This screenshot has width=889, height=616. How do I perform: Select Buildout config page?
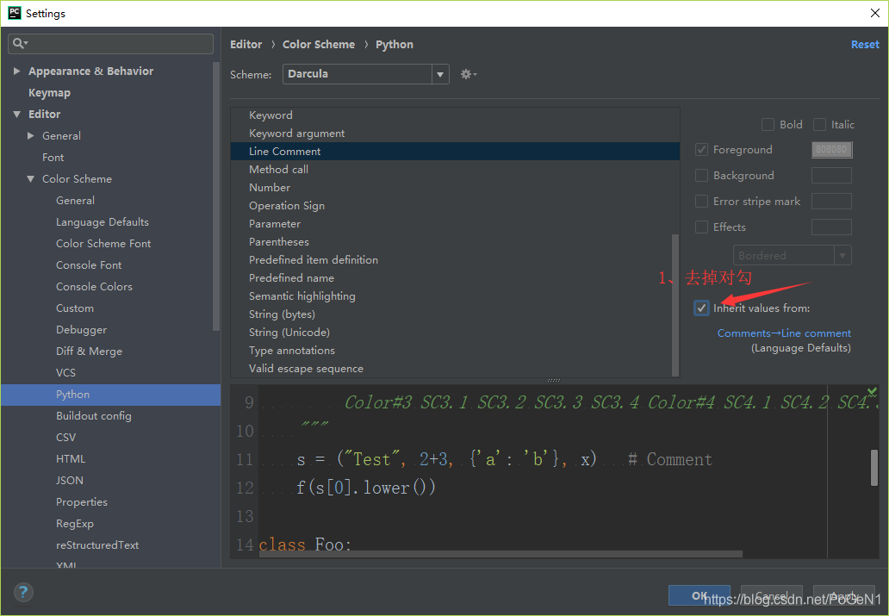94,416
